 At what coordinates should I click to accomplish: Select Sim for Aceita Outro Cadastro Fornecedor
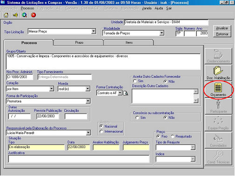(135, 81)
